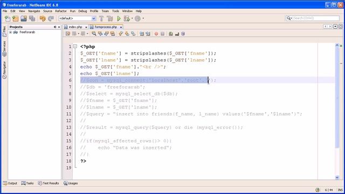This screenshot has width=345, height=194.
Task: Click the Undo arrow icon
Action: 43,18
